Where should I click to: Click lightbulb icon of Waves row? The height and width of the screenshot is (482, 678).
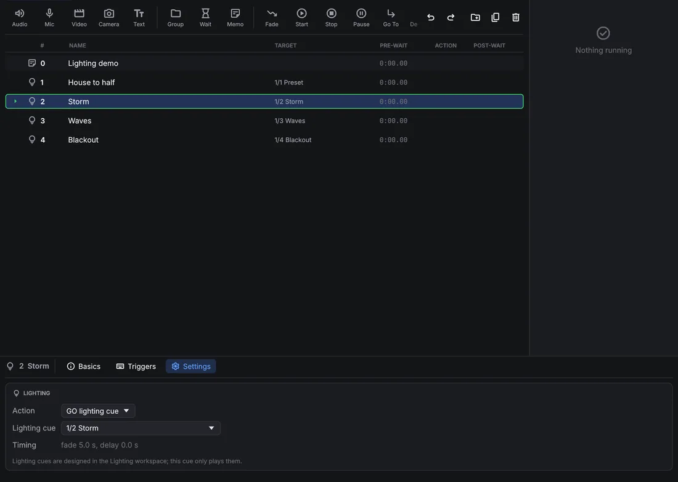(32, 120)
